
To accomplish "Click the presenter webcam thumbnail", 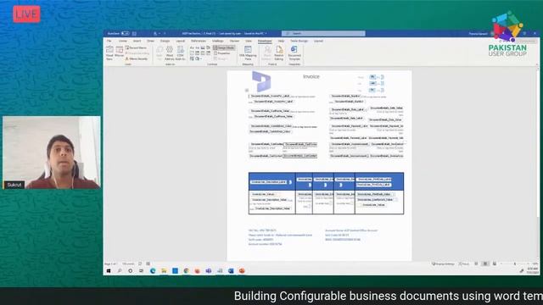I will tap(52, 152).
